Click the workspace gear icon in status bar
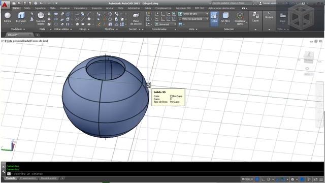This screenshot has height=183, width=325. point(292,179)
